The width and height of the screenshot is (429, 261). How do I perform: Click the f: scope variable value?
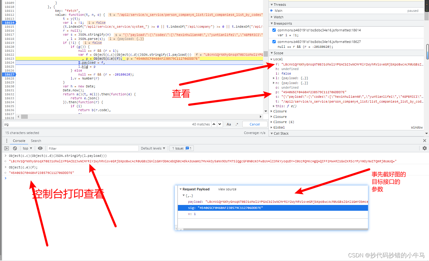click(352, 64)
